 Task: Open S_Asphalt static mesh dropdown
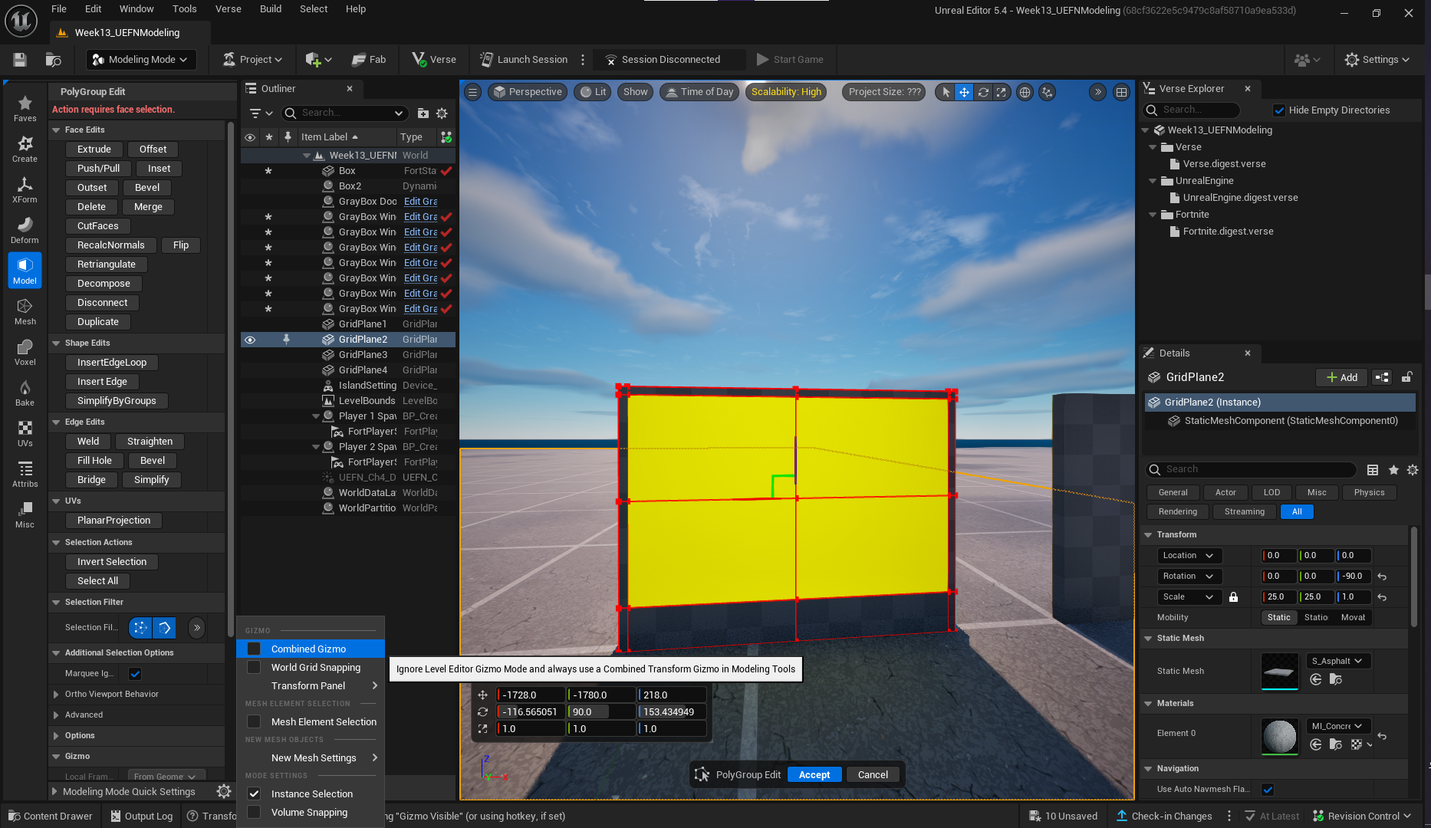[x=1337, y=661]
